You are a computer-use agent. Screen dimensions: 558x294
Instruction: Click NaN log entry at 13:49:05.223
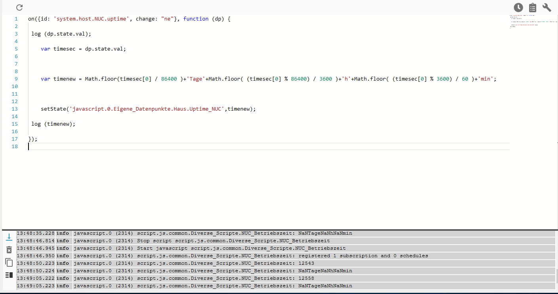click(x=285, y=286)
